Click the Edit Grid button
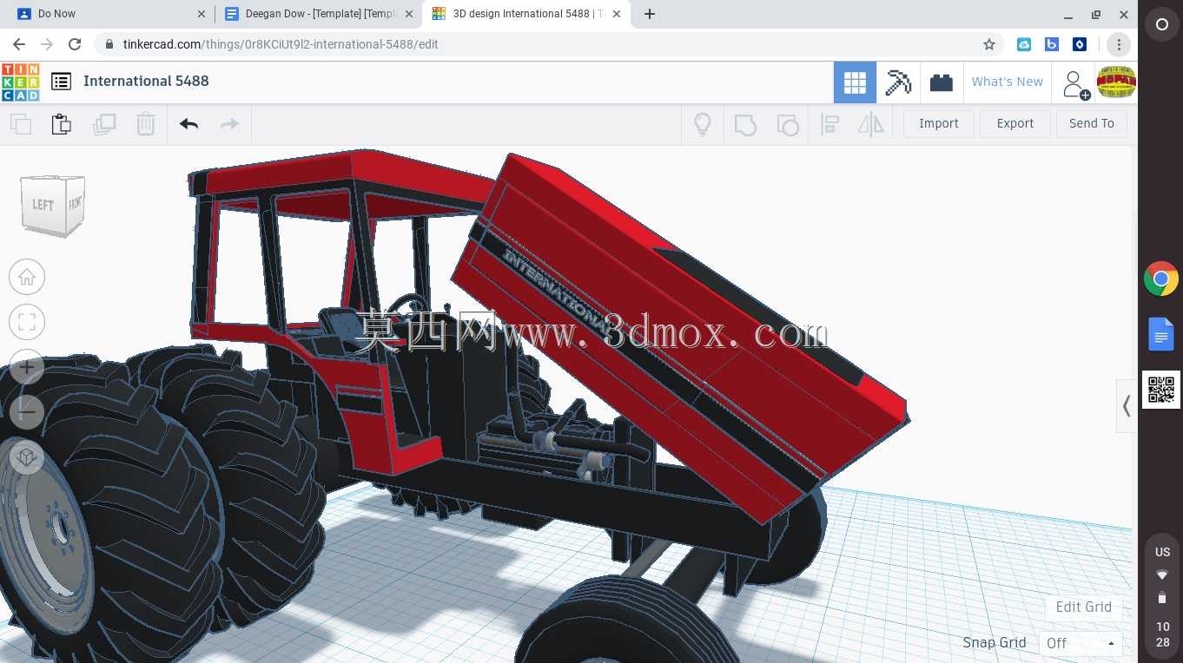This screenshot has width=1183, height=663. click(x=1083, y=607)
